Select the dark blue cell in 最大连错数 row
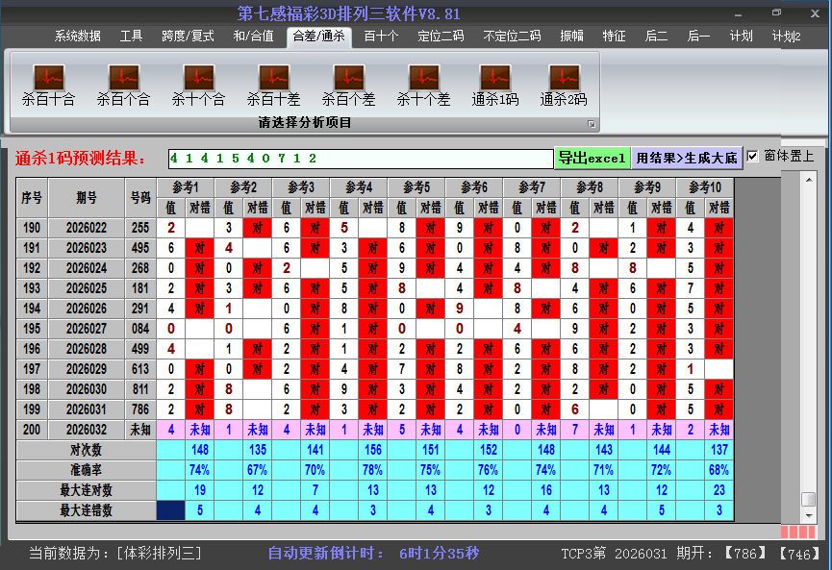Screen dimensions: 832x570 [170, 510]
